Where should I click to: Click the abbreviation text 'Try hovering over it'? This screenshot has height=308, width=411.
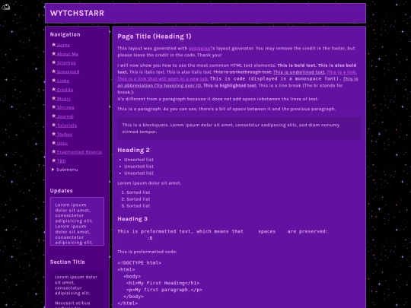coord(178,86)
